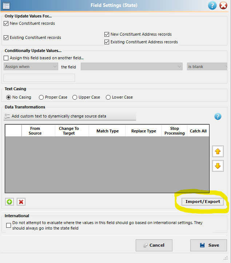Viewport: 231px width, 263px height.
Task: Move transformation row up with orange arrow
Action: [218, 151]
